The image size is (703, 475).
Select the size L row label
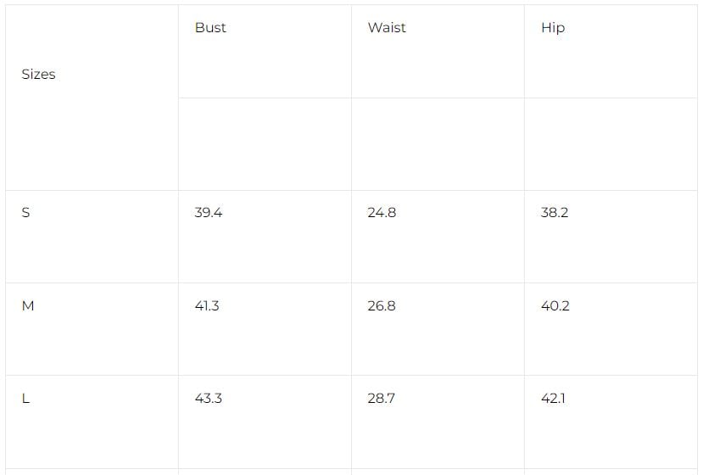tap(25, 399)
